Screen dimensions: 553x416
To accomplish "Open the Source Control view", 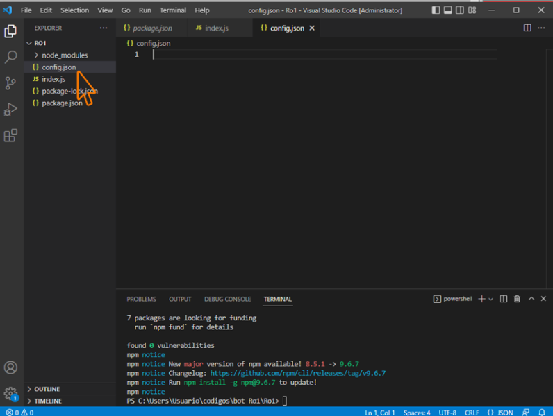I will (10, 83).
